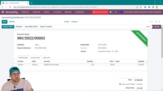Click the CREATE button
163x91 pixels.
12,22
